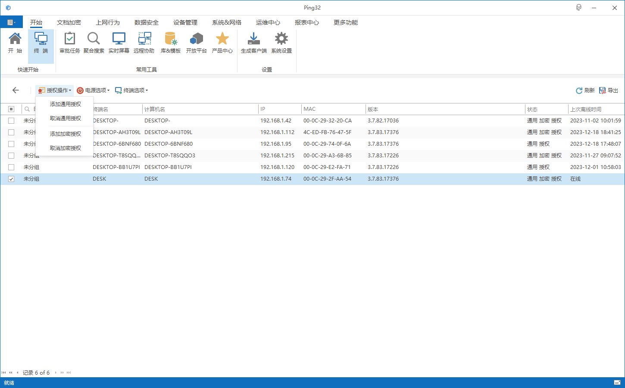Open 产品中心 star icon

[x=222, y=39]
